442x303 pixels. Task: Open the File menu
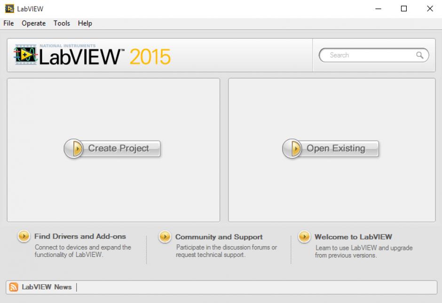8,23
